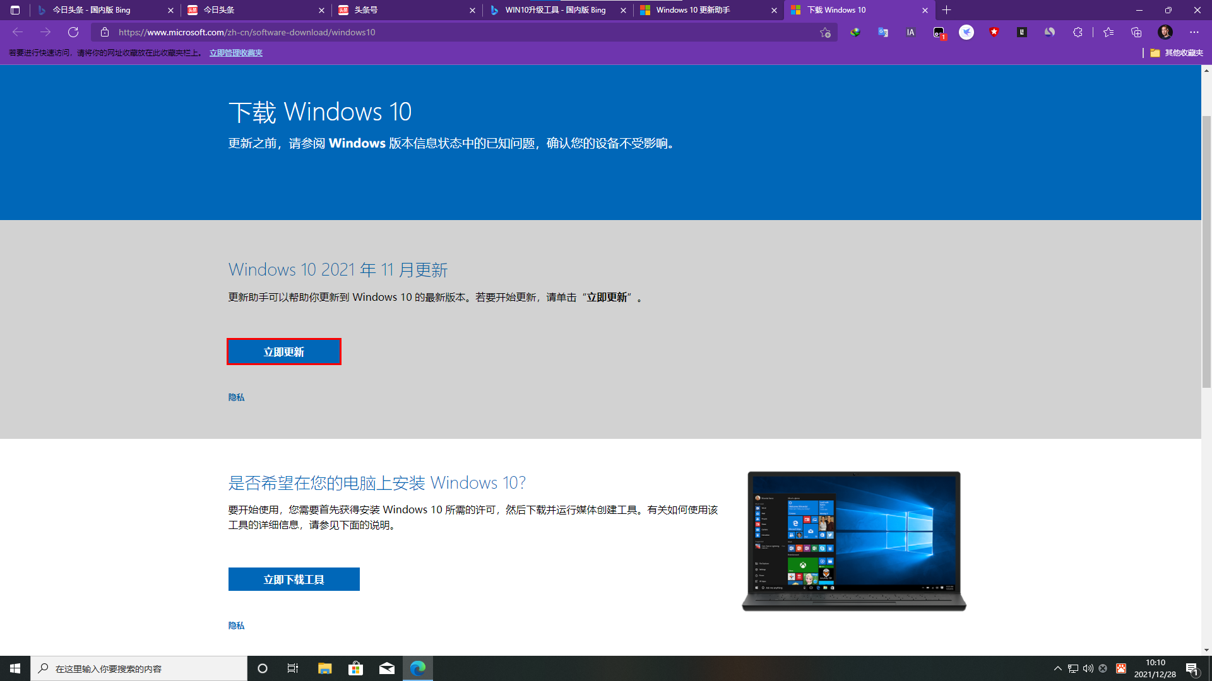Click the taskbar search box
This screenshot has height=681, width=1212.
[x=139, y=668]
